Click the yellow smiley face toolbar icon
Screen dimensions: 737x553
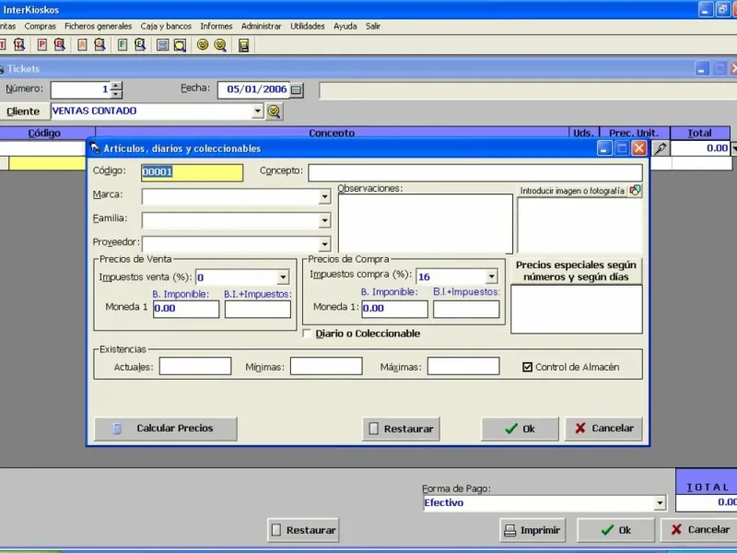(203, 44)
